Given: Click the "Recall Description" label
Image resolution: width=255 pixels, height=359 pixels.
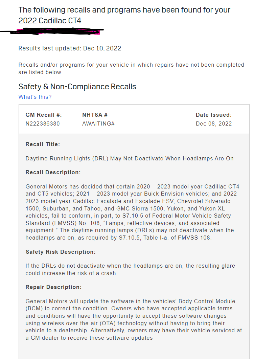Looking at the screenshot, I should (x=53, y=172).
